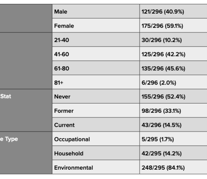This screenshot has height=179, width=207.
Task: Click the 121/296 (40.9%) value cell
Action: [173, 11]
